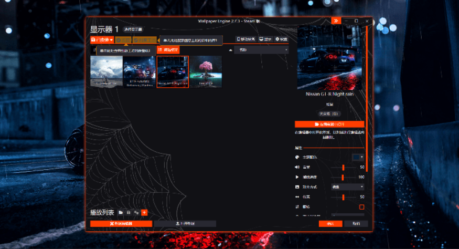Select the BTTF Futuristic DeLorean wallpaper thumbnail
Screen dimensions: 459x249
tap(140, 71)
